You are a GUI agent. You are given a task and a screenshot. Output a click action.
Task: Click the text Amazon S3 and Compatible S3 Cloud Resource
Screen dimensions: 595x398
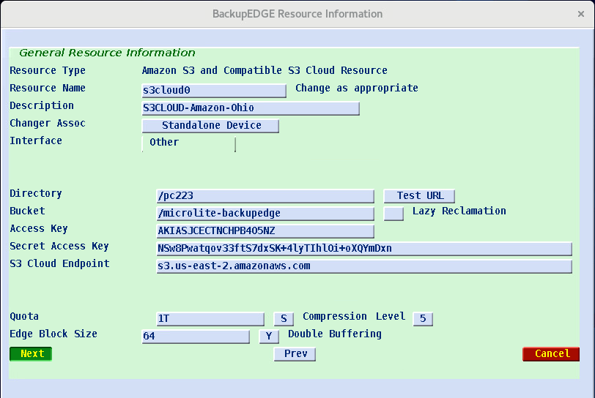265,70
